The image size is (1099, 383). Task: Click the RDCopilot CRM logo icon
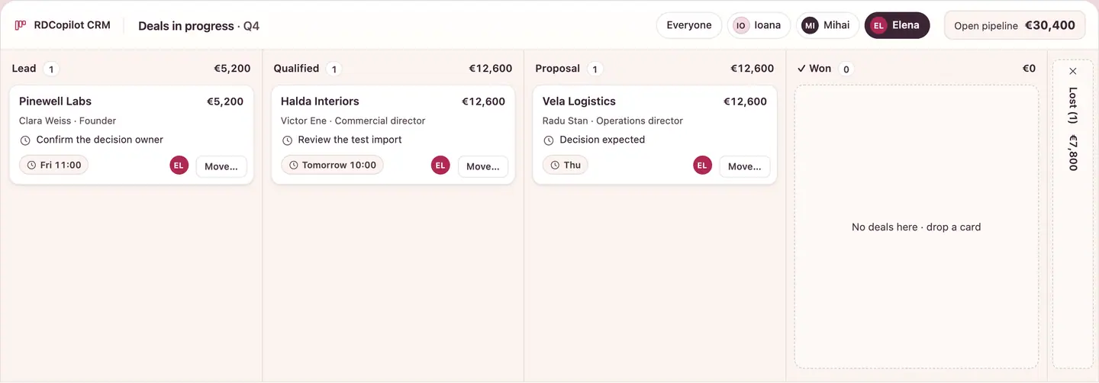[21, 25]
